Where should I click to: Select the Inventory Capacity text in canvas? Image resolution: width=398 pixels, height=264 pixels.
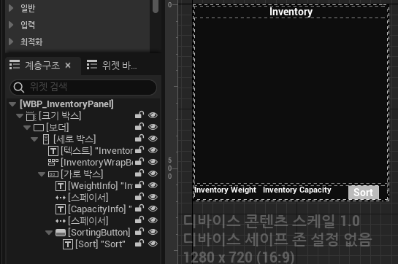(x=297, y=190)
